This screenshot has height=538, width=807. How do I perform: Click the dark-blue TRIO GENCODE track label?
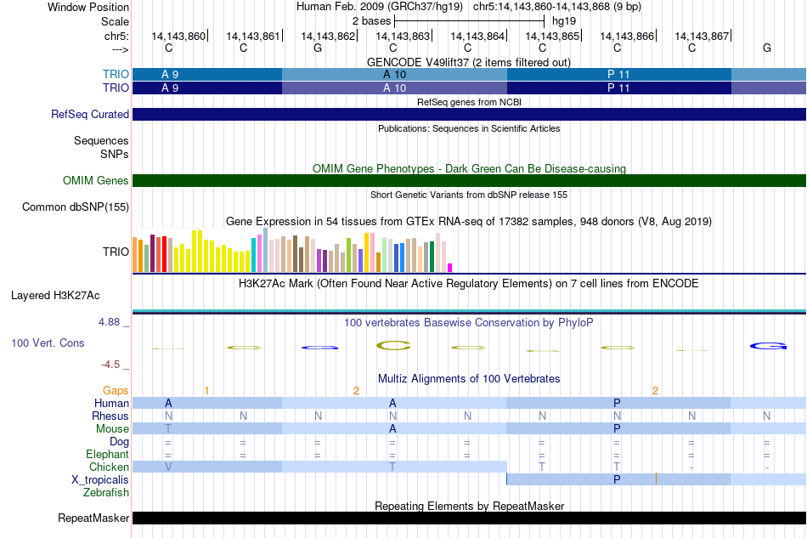[116, 88]
